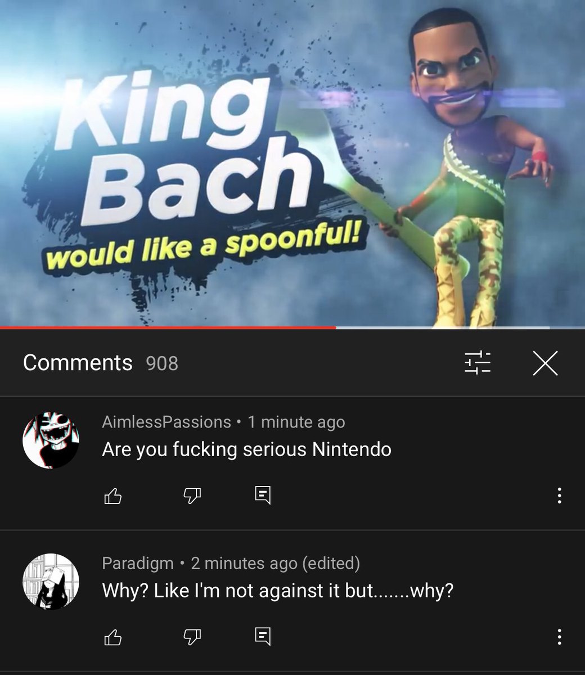The width and height of the screenshot is (585, 675).
Task: Close the Comments panel
Action: click(545, 363)
